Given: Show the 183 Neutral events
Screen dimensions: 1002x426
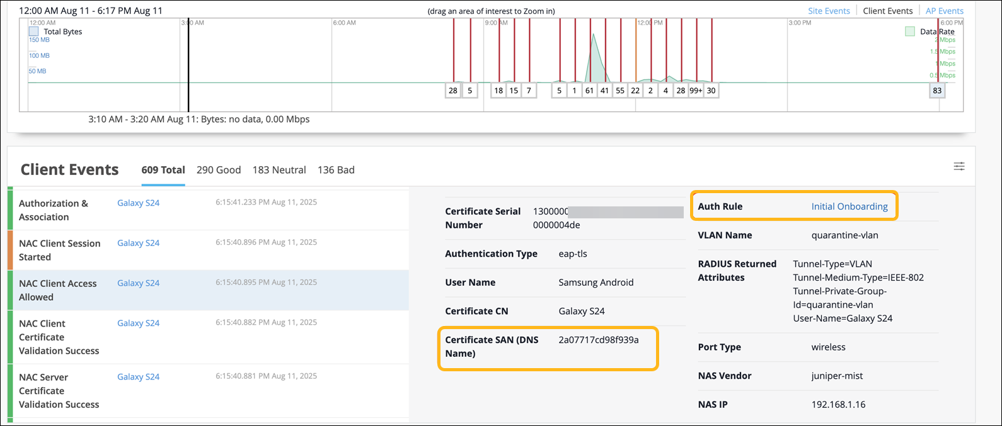Looking at the screenshot, I should point(279,170).
